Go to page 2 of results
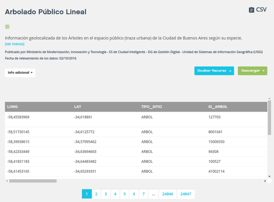Screen dimensions: 274x202 click(96, 194)
